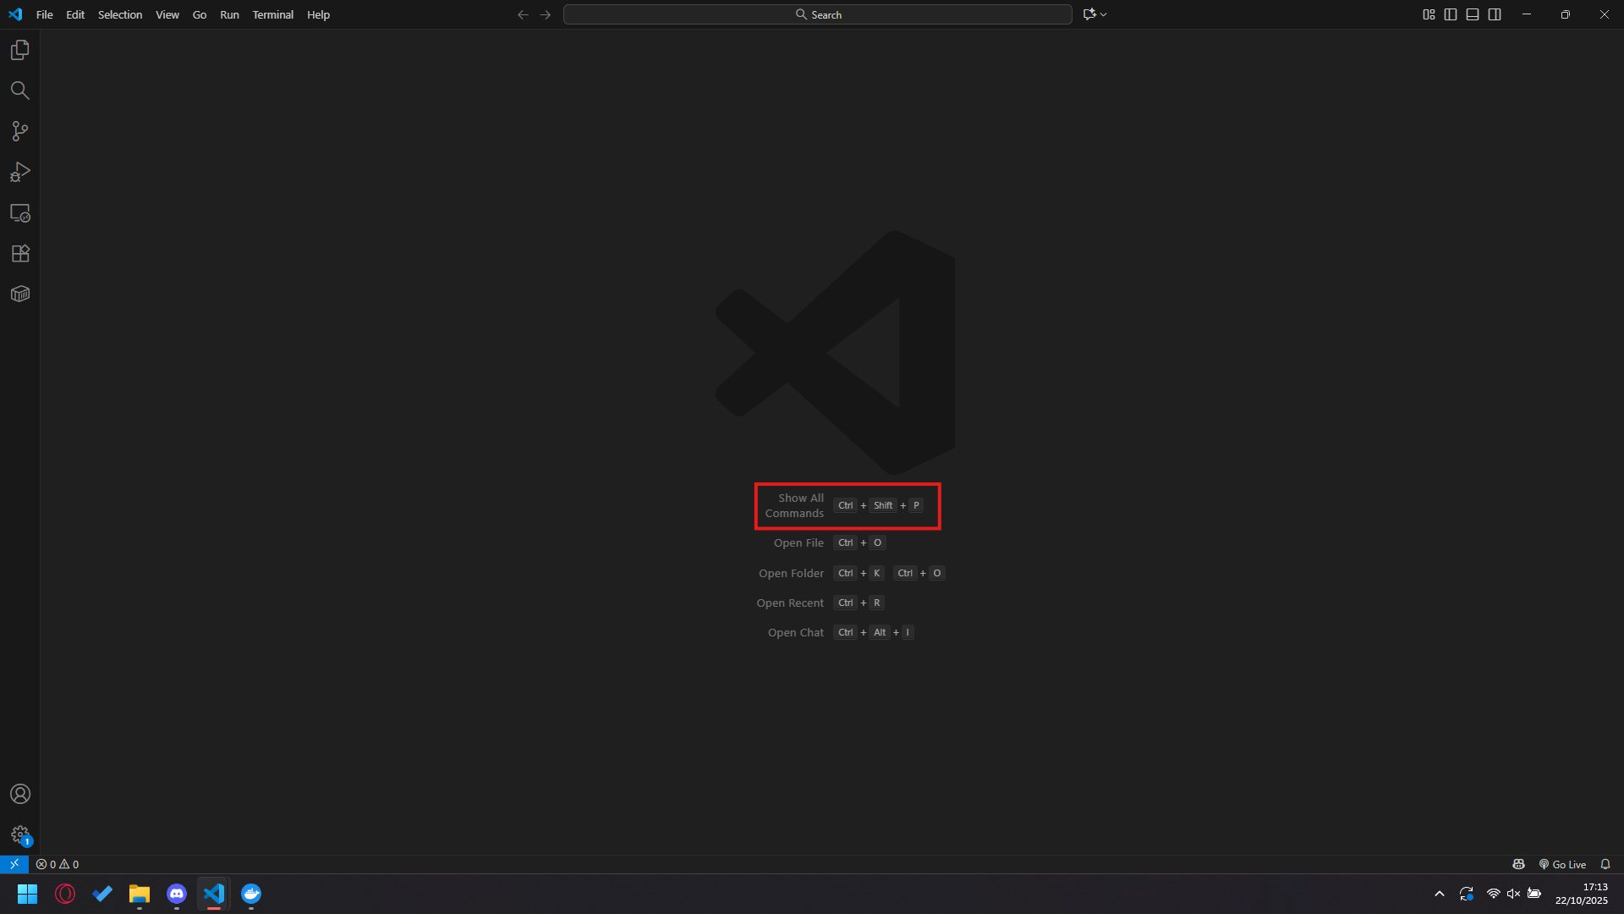The image size is (1624, 914).
Task: Open the Help menu
Action: coord(318,14)
